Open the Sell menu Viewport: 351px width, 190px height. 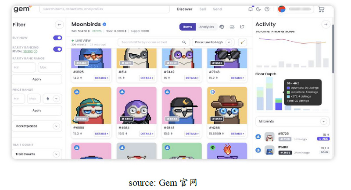pyautogui.click(x=203, y=9)
